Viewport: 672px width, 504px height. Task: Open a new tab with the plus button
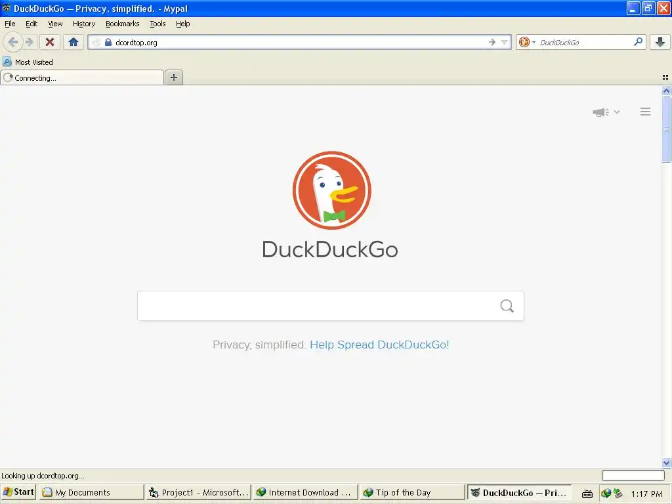(x=173, y=77)
